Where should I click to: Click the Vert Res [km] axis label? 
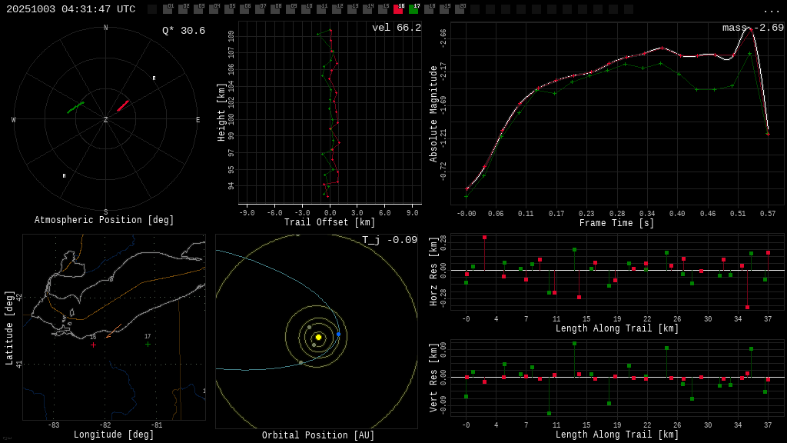pos(433,378)
